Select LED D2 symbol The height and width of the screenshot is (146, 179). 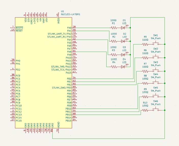click(x=124, y=41)
